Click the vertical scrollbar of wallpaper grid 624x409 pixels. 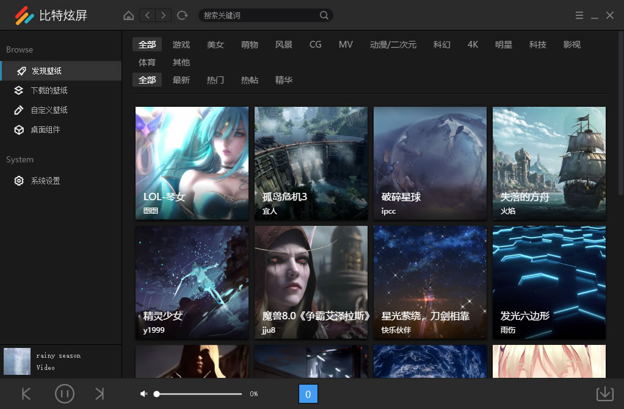(x=621, y=114)
